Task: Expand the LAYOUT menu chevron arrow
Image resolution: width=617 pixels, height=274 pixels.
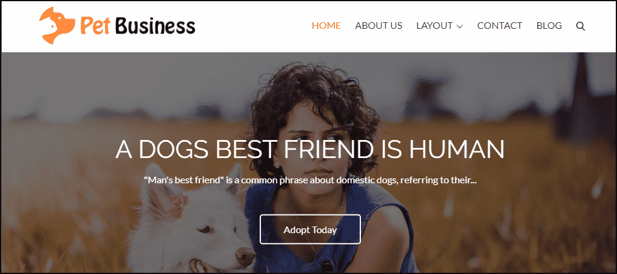Action: 460,26
